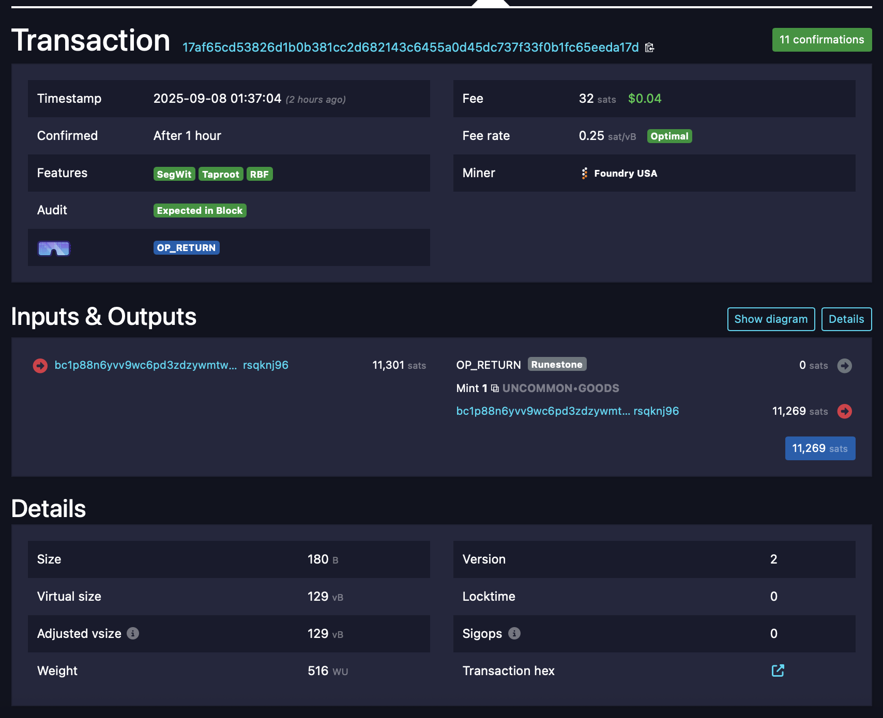Click the info icon next to Sigops
Viewport: 883px width, 718px height.
pos(514,633)
